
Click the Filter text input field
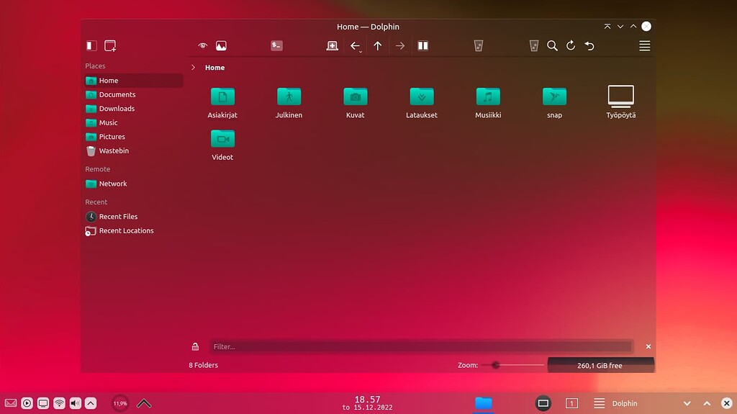tap(421, 346)
